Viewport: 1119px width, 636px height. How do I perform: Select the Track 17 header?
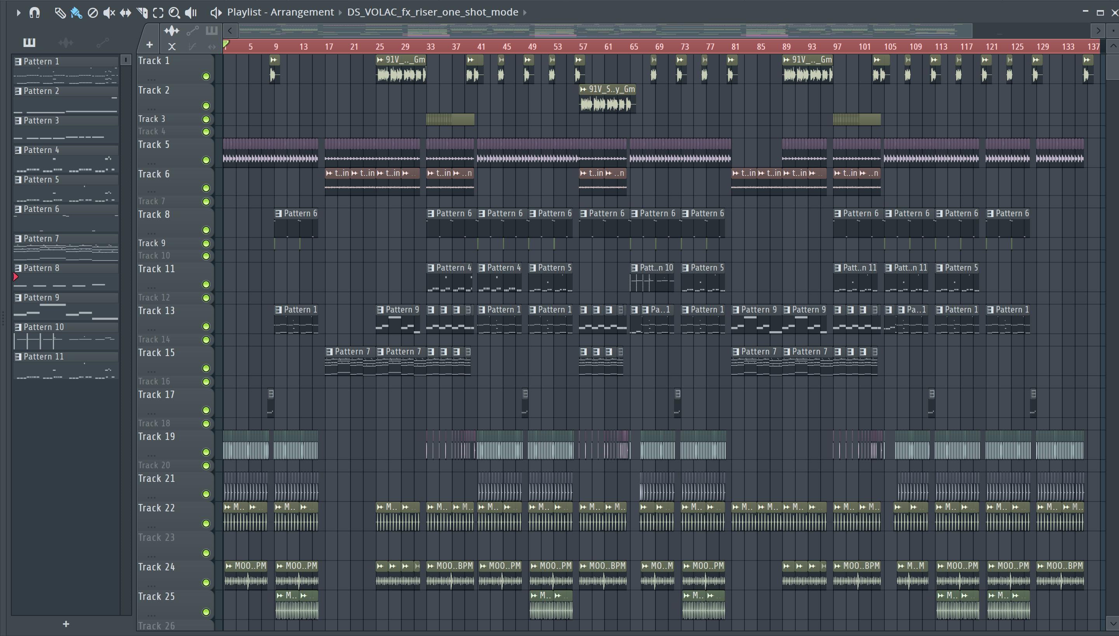tap(175, 402)
